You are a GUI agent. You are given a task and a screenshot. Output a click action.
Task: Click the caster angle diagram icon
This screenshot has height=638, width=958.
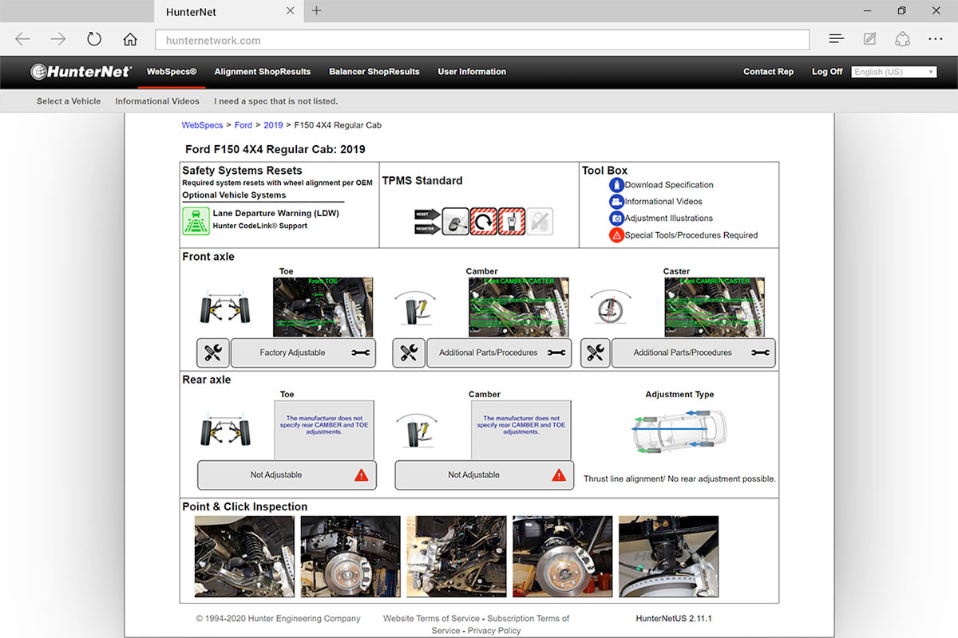pyautogui.click(x=612, y=307)
